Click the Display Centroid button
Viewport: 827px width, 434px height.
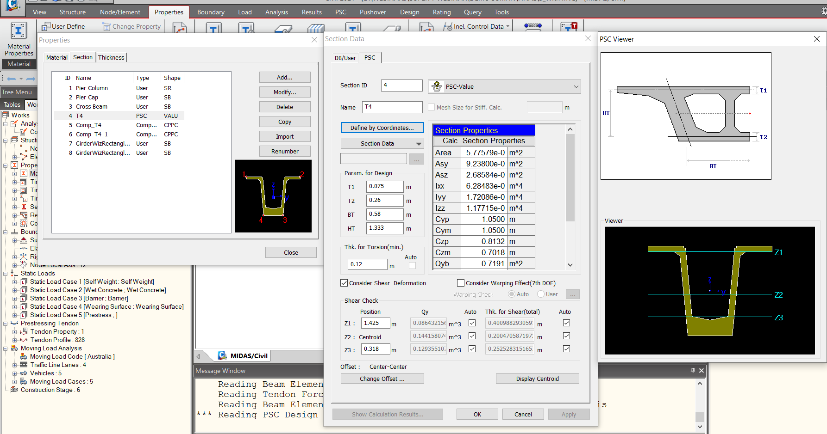point(537,378)
